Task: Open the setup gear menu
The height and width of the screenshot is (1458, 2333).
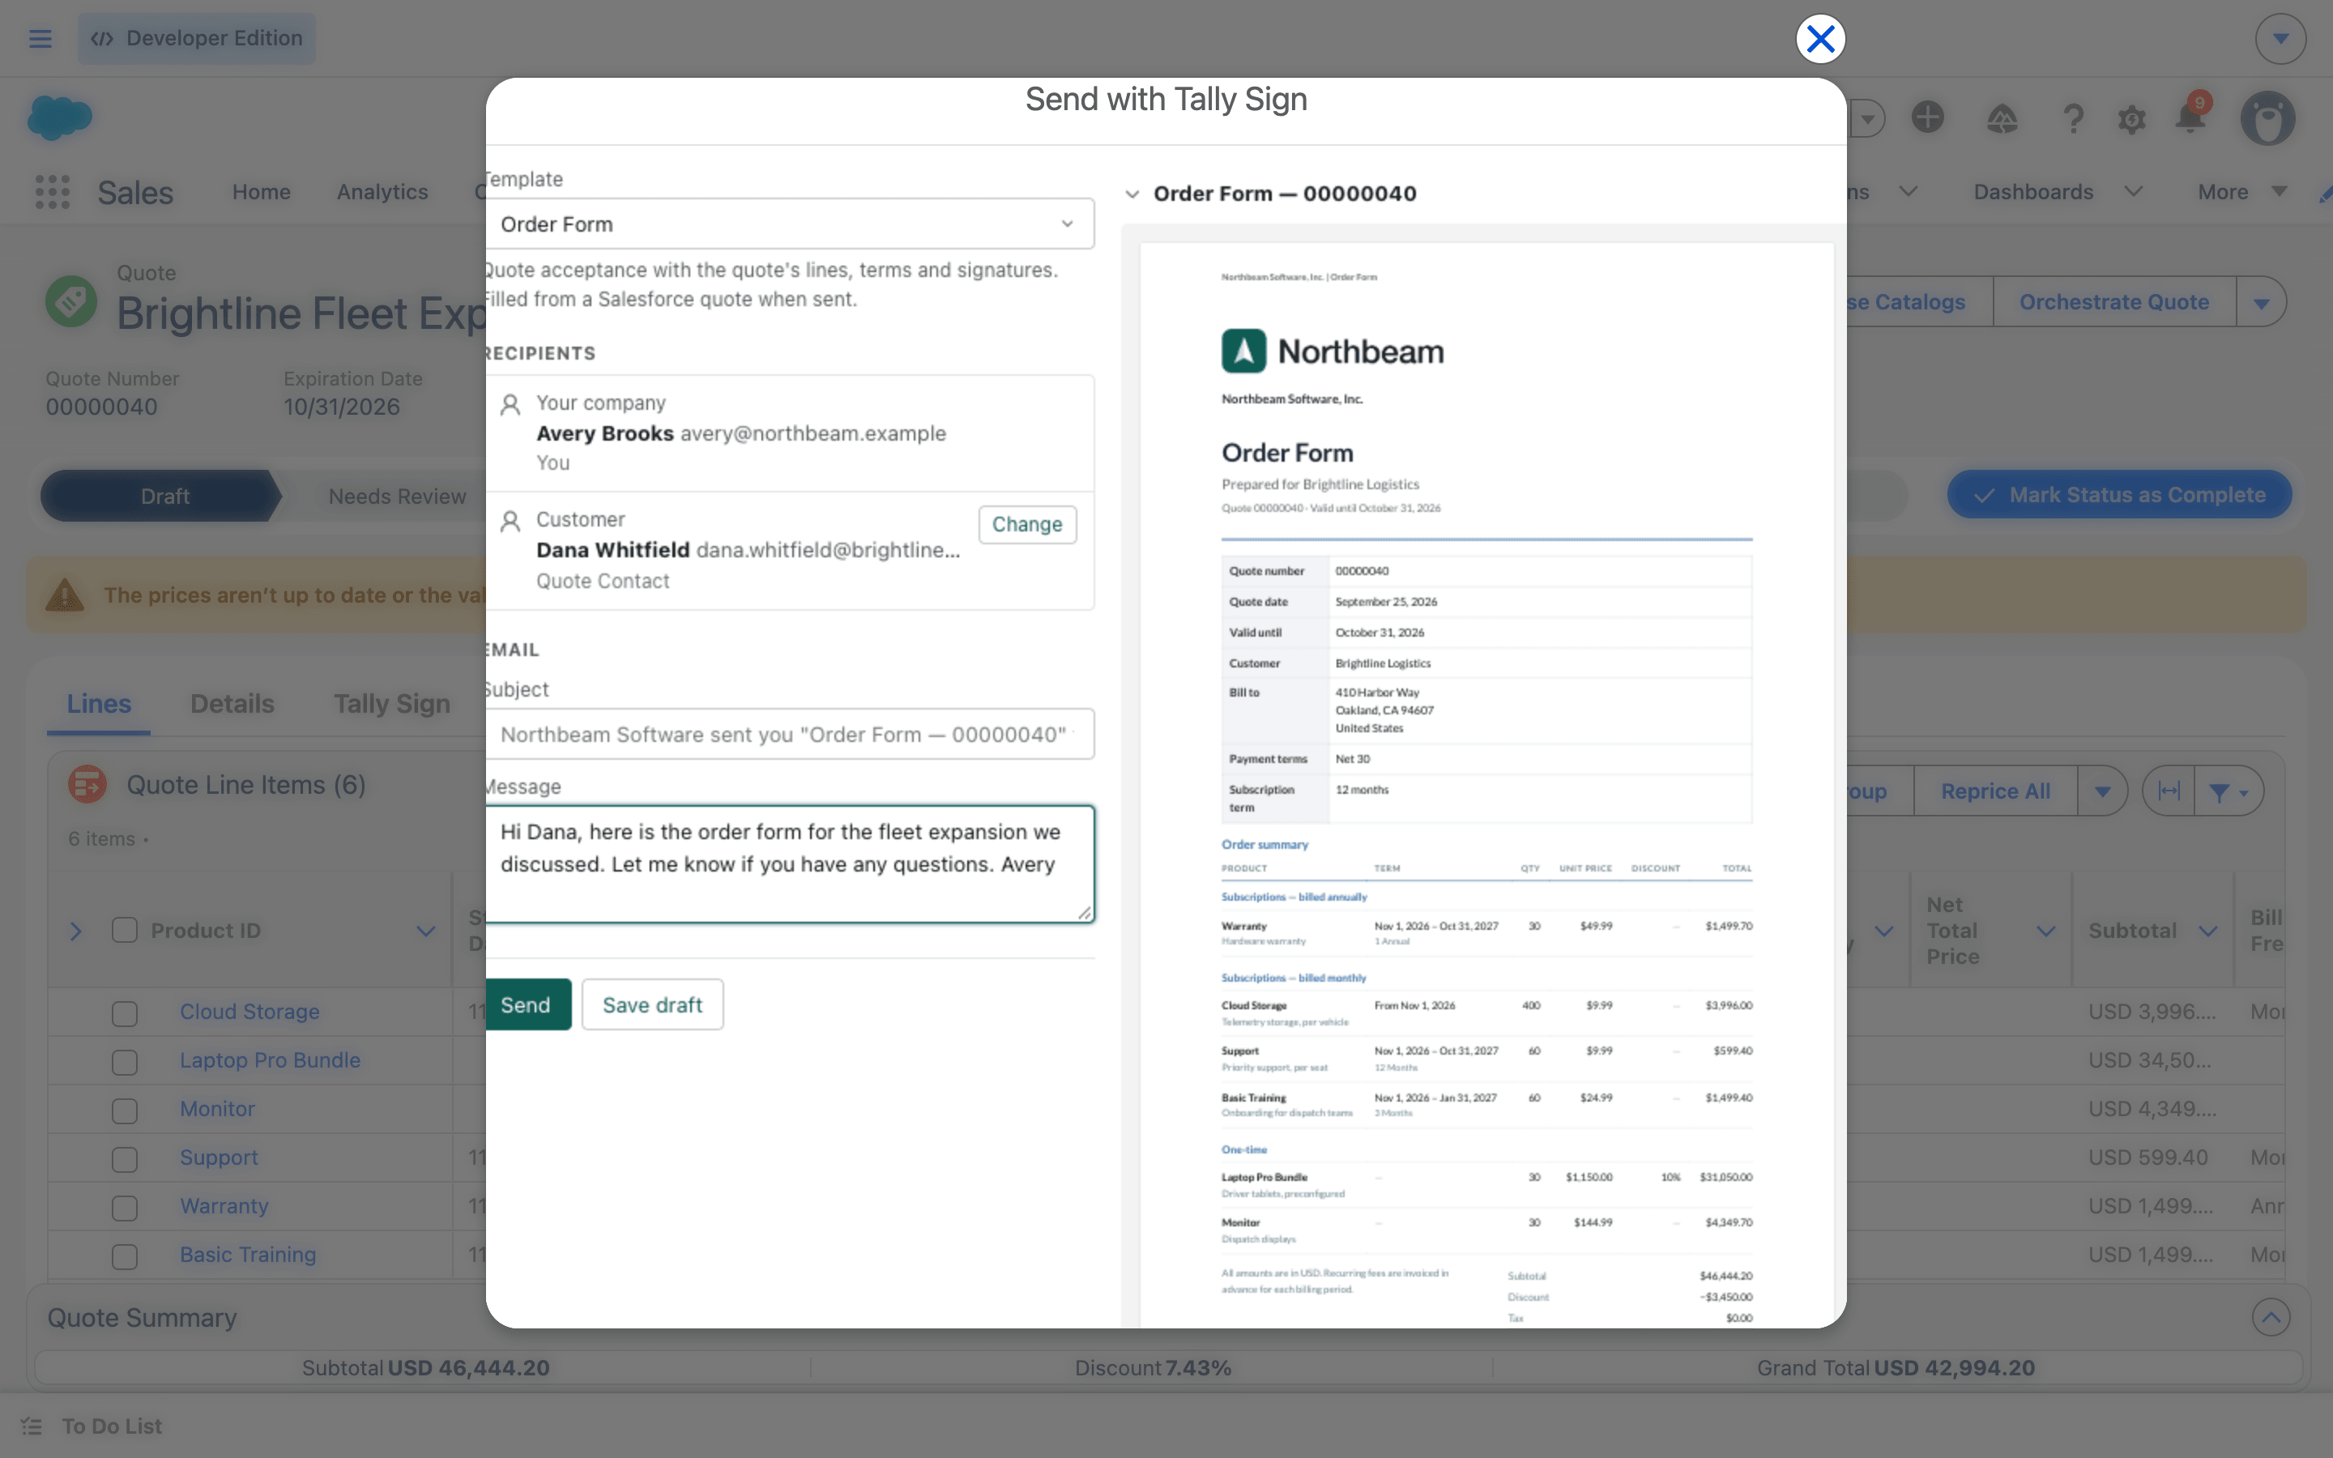Action: point(2131,120)
